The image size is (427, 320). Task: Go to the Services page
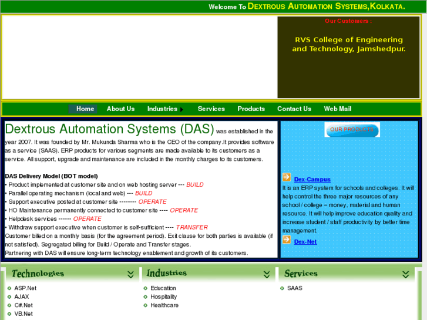point(211,109)
